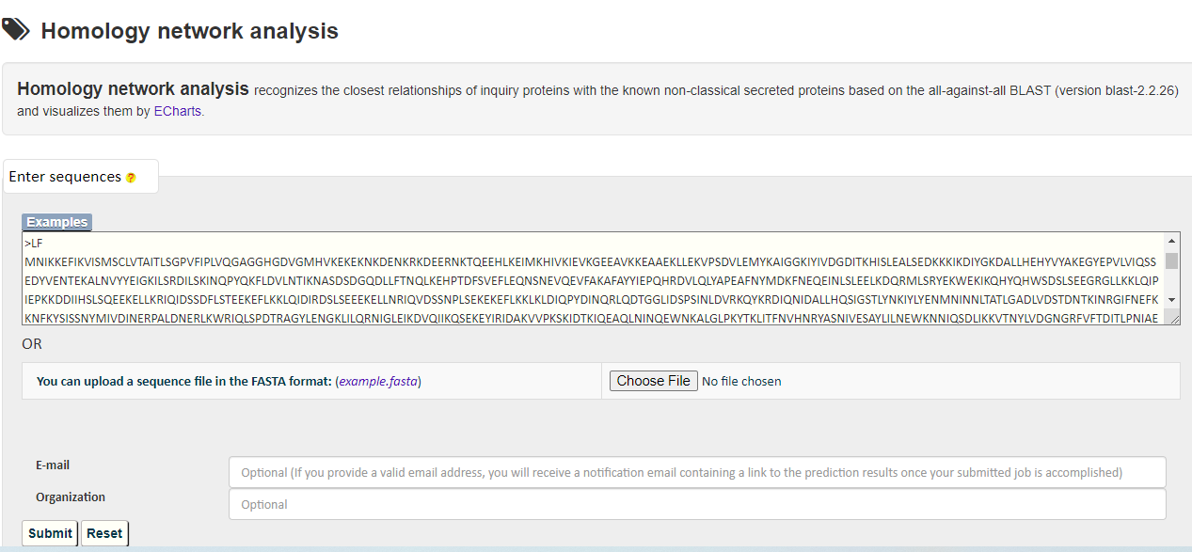This screenshot has height=552, width=1192.
Task: Click the resize handle of the sequence box
Action: (1174, 319)
